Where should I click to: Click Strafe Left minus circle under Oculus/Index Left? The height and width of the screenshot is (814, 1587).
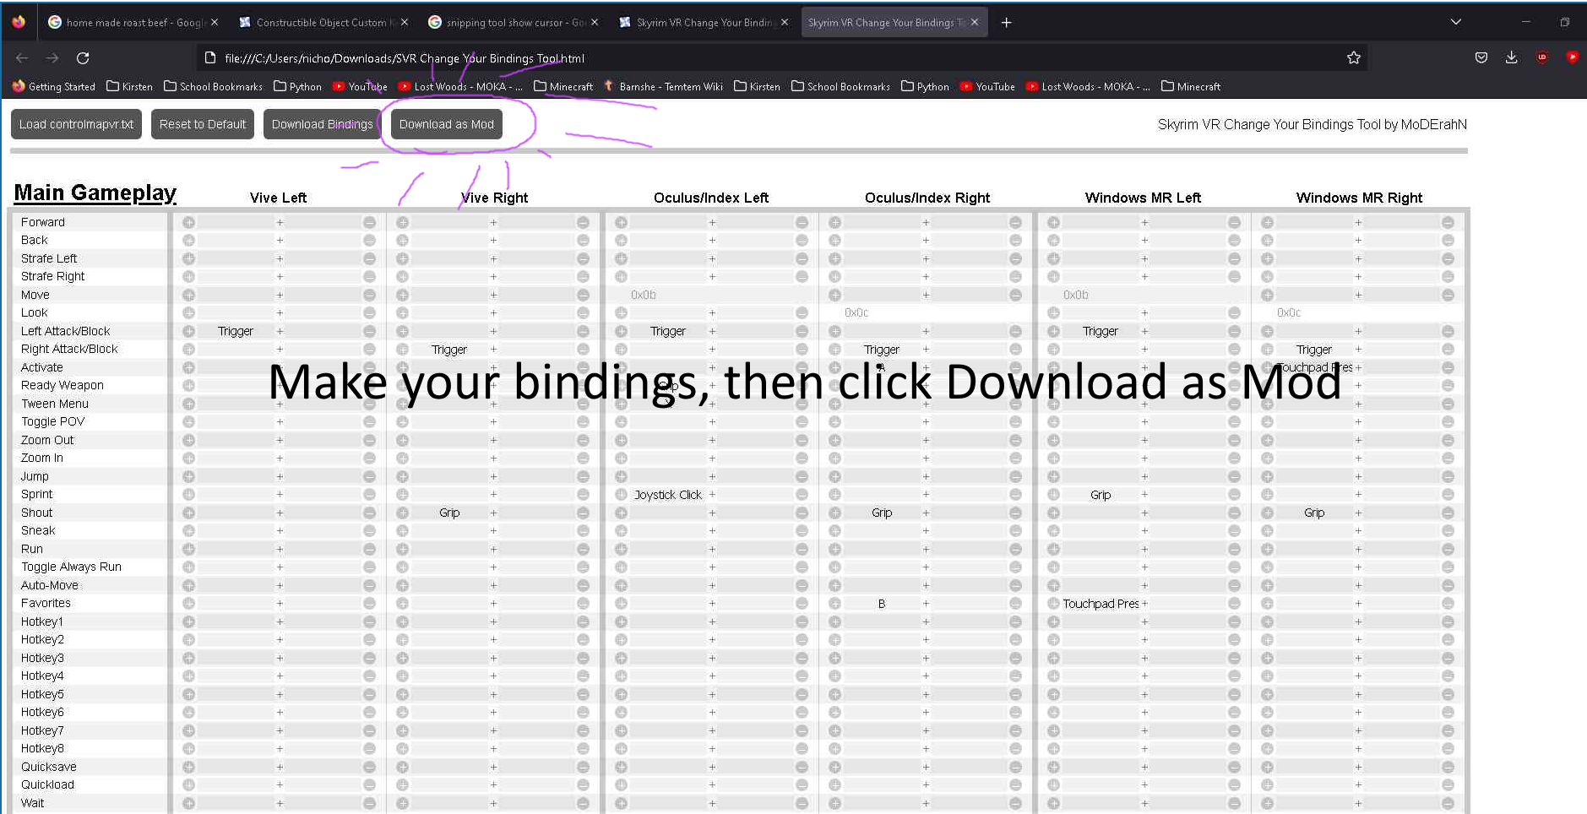point(802,258)
